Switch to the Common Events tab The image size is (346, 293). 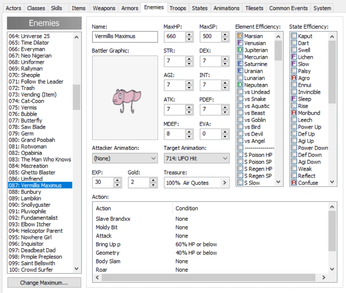coord(288,8)
